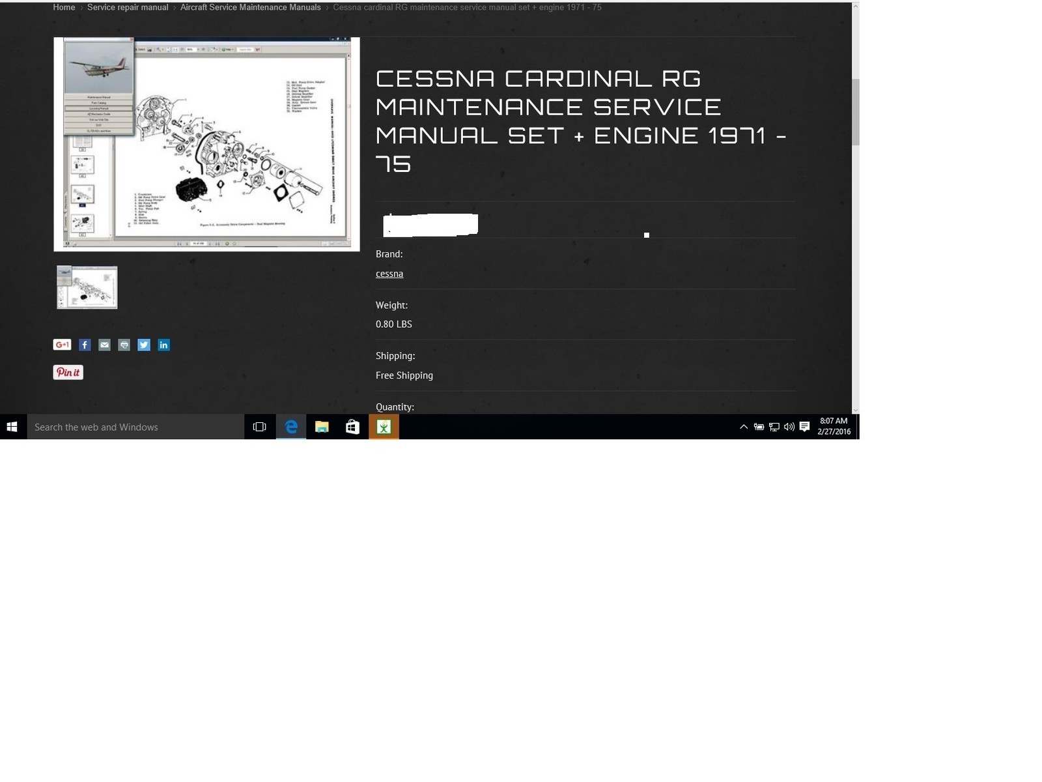Open the Windows Start menu
1042x782 pixels.
(x=12, y=427)
